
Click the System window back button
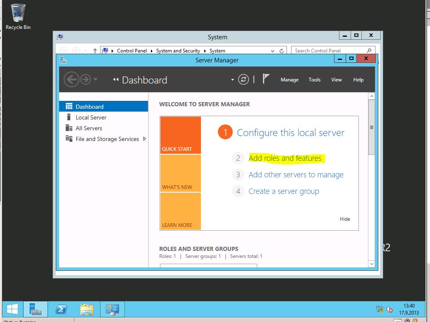pos(64,51)
